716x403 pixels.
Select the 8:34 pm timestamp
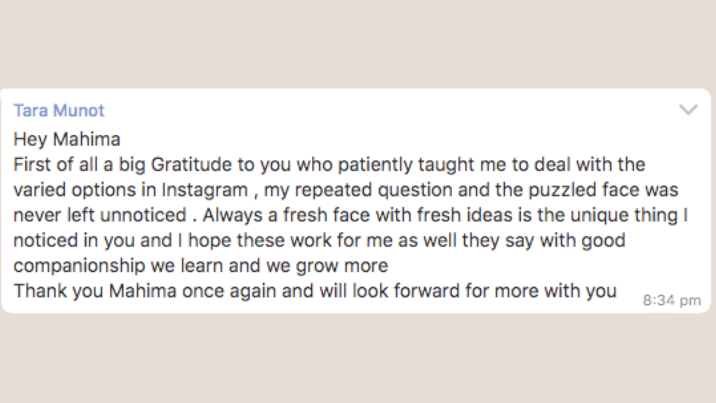click(x=672, y=300)
